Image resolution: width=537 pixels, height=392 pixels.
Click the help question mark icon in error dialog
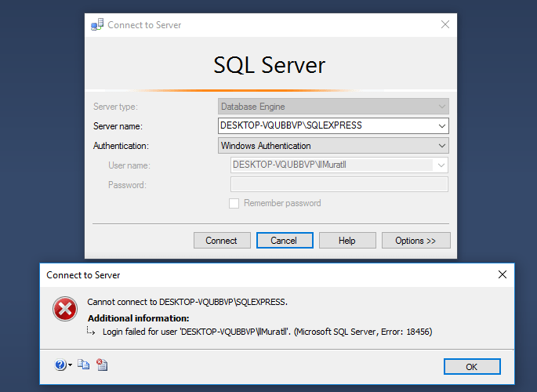(x=60, y=365)
